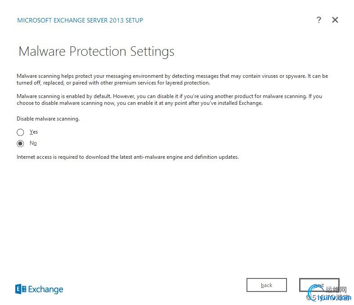Click the Malware Protection Settings heading
The height and width of the screenshot is (305, 354).
coord(96,51)
